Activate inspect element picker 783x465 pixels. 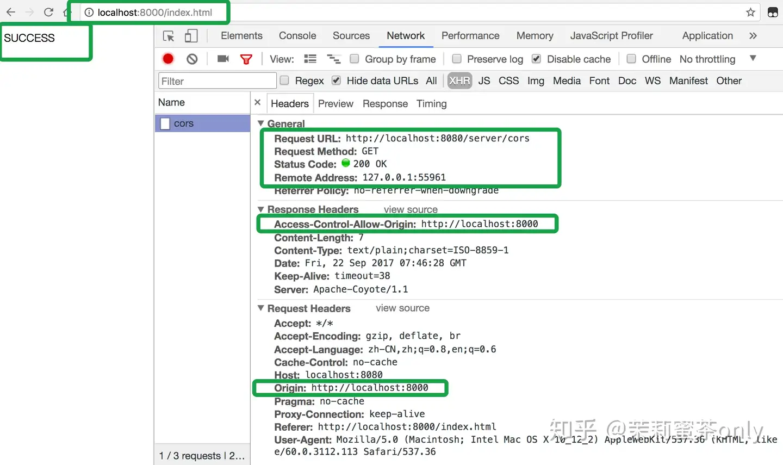169,36
